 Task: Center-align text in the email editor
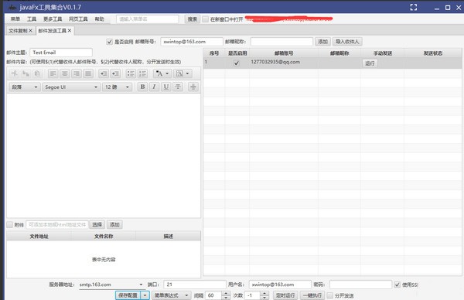(65, 73)
